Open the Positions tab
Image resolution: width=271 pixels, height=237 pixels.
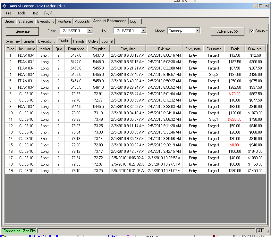tap(64, 21)
